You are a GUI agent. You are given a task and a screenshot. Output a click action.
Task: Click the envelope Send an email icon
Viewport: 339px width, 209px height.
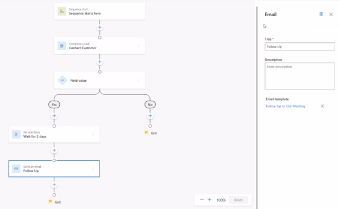point(16,169)
